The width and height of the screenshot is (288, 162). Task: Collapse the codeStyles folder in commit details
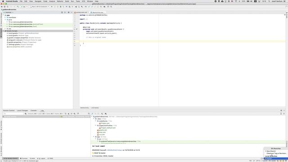click(x=96, y=121)
